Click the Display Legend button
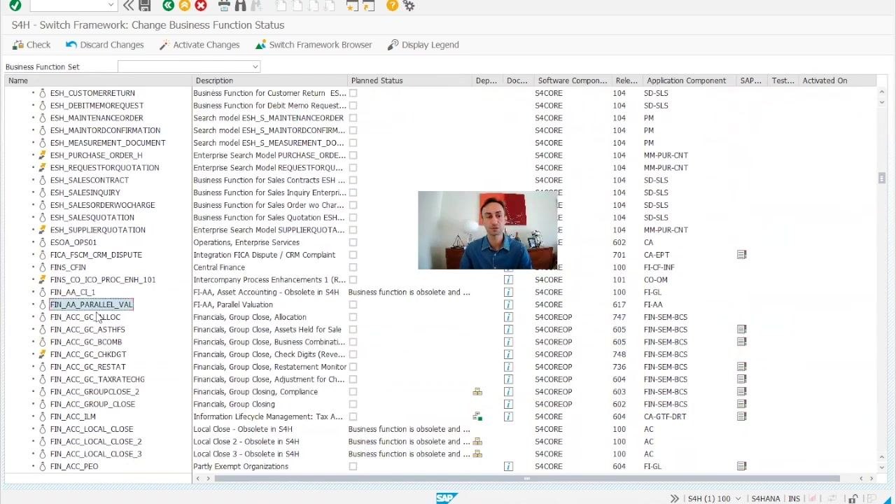Image resolution: width=896 pixels, height=504 pixels. 423,45
